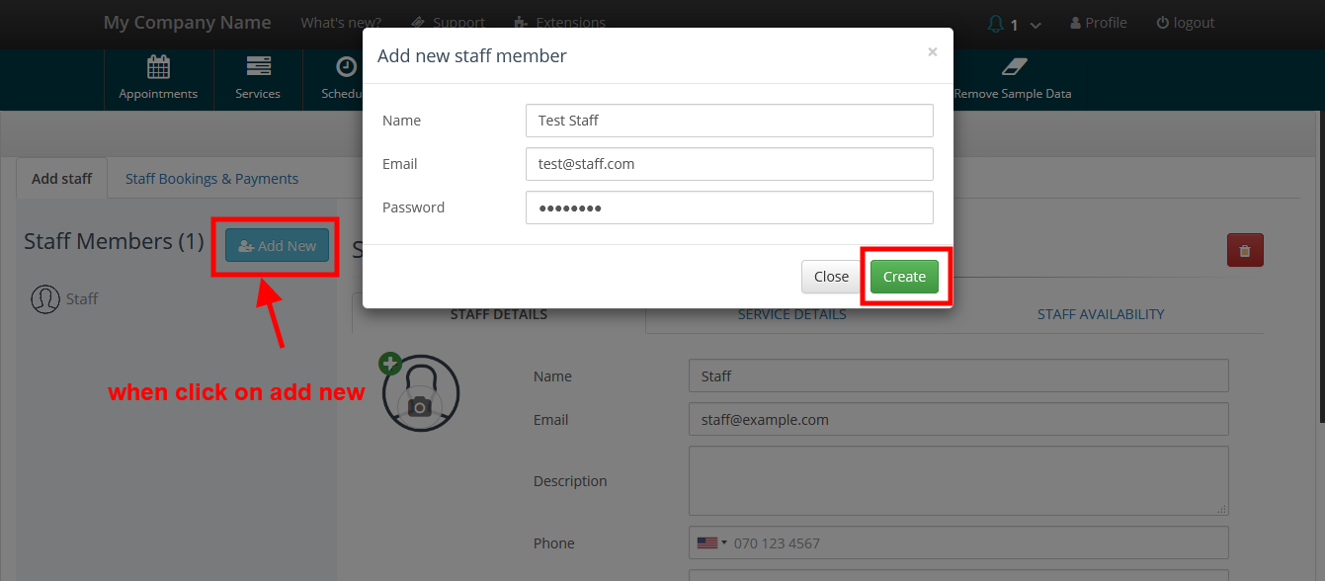1325x581 pixels.
Task: Open the phone country flag dropdown
Action: coord(711,542)
